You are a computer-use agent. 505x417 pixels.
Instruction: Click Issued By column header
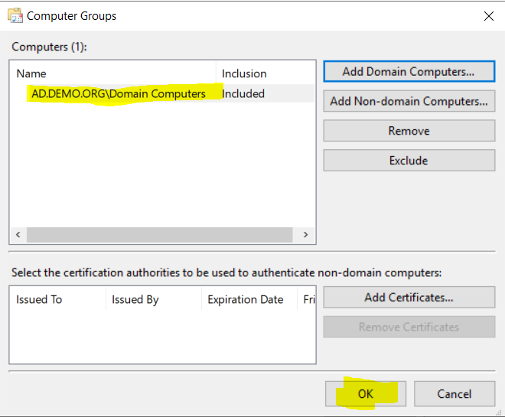[154, 299]
